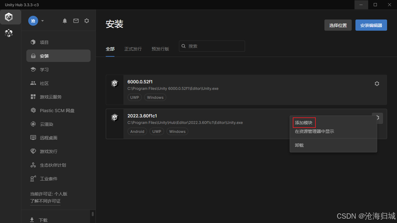Click the 当前许可证: 个人版 label
The width and height of the screenshot is (397, 223).
click(49, 194)
